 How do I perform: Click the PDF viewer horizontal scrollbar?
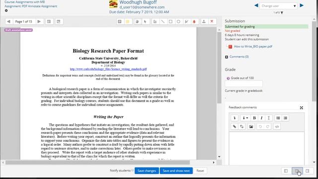click(97, 163)
